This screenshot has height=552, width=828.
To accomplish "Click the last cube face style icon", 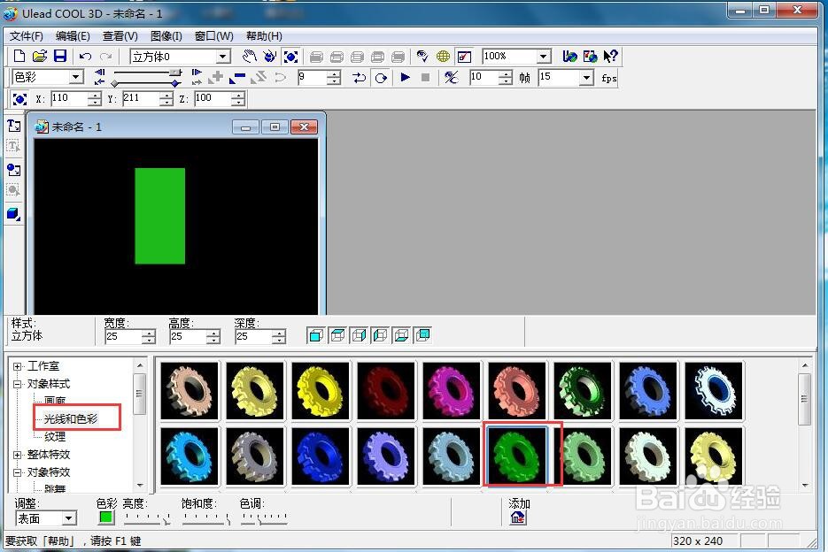I will coord(423,335).
